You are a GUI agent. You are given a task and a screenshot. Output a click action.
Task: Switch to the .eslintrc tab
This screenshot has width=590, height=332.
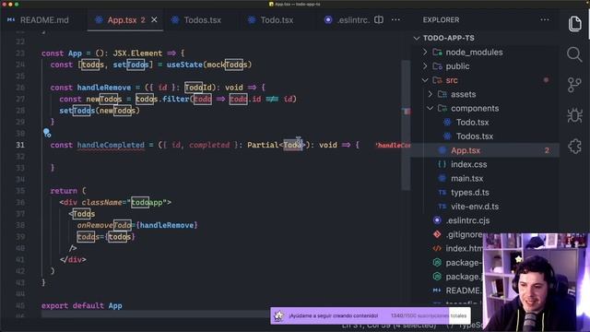pos(347,20)
